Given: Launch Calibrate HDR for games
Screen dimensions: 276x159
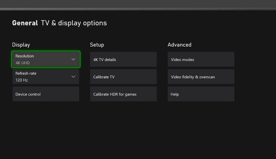Looking at the screenshot, I should [123, 94].
